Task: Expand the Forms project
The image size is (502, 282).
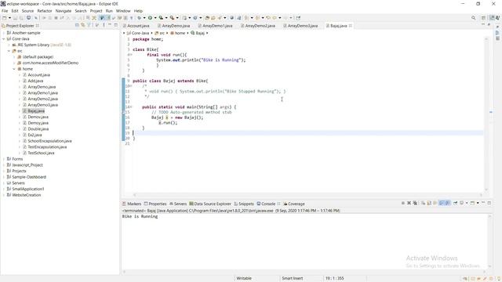Action: [x=4, y=159]
